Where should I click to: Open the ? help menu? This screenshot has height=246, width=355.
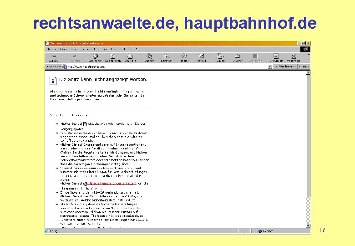(136, 49)
